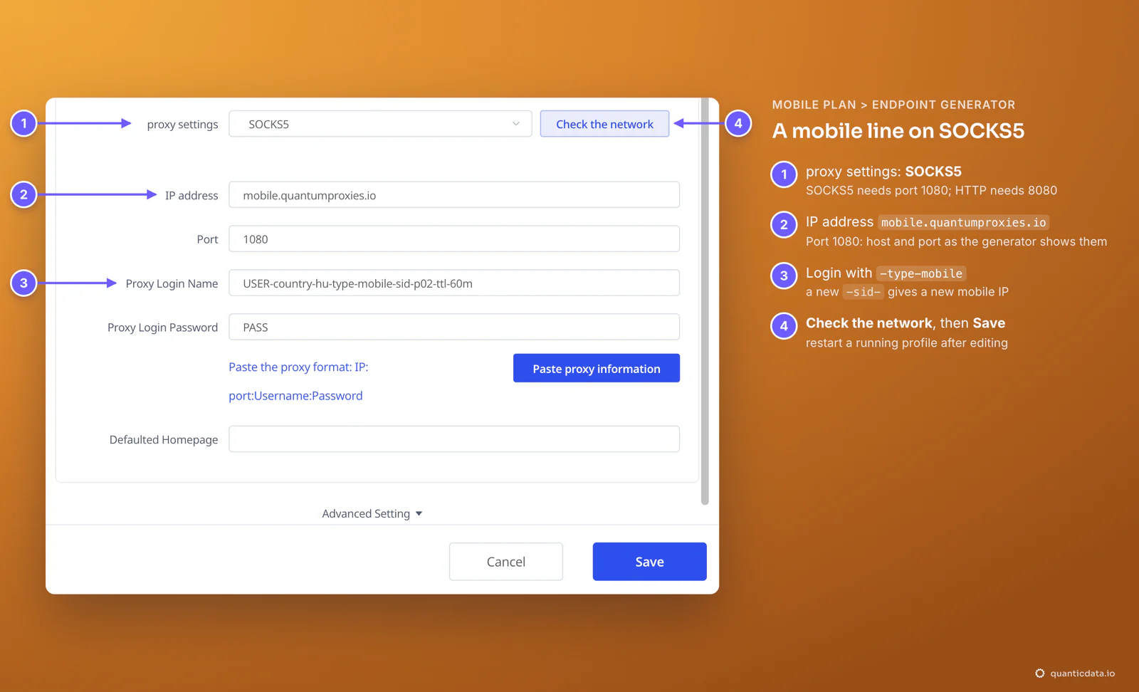Click the 'Paste the proxy format: IP:' text
This screenshot has height=692, width=1139.
coord(298,367)
